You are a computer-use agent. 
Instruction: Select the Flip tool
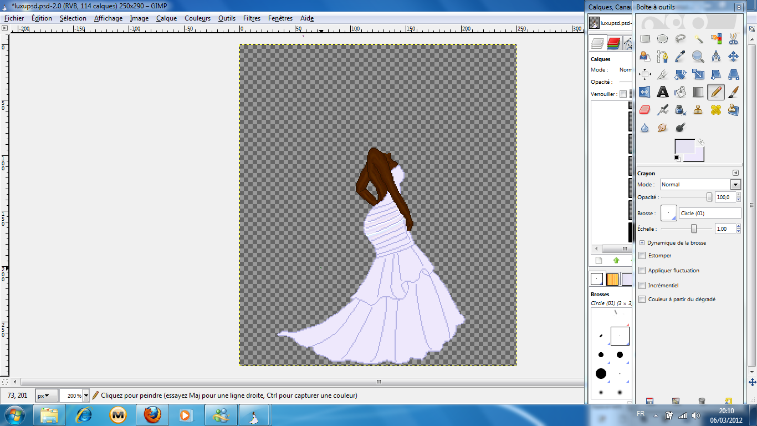[x=645, y=92]
